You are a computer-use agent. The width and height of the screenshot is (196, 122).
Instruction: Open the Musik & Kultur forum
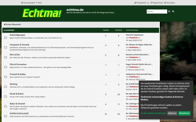(x=17, y=94)
